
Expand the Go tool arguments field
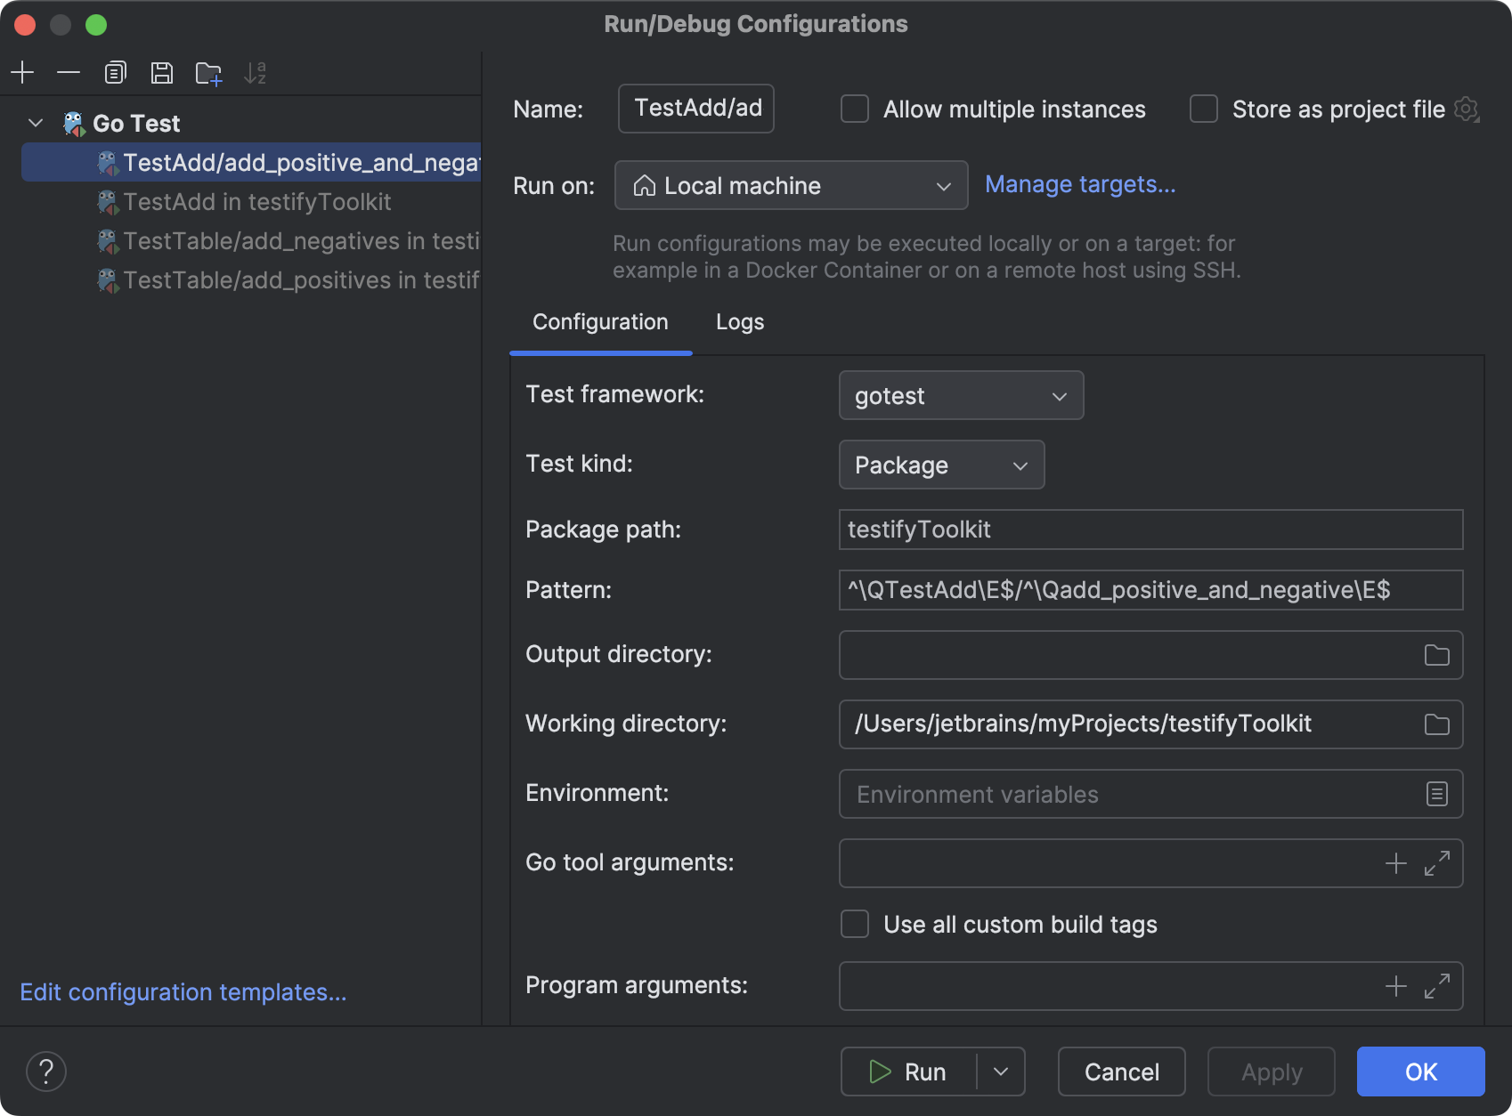pyautogui.click(x=1438, y=863)
